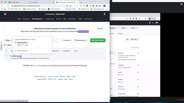Click the green New pull request button
Viewport: 184px width, 103px height.
point(98,40)
